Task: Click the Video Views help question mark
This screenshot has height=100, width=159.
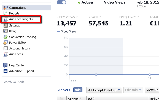Action: (77, 17)
